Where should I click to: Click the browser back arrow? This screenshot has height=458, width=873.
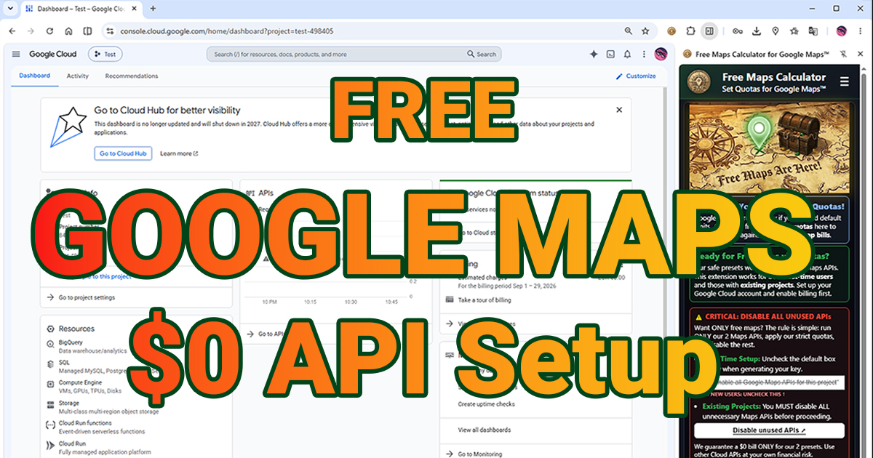12,31
